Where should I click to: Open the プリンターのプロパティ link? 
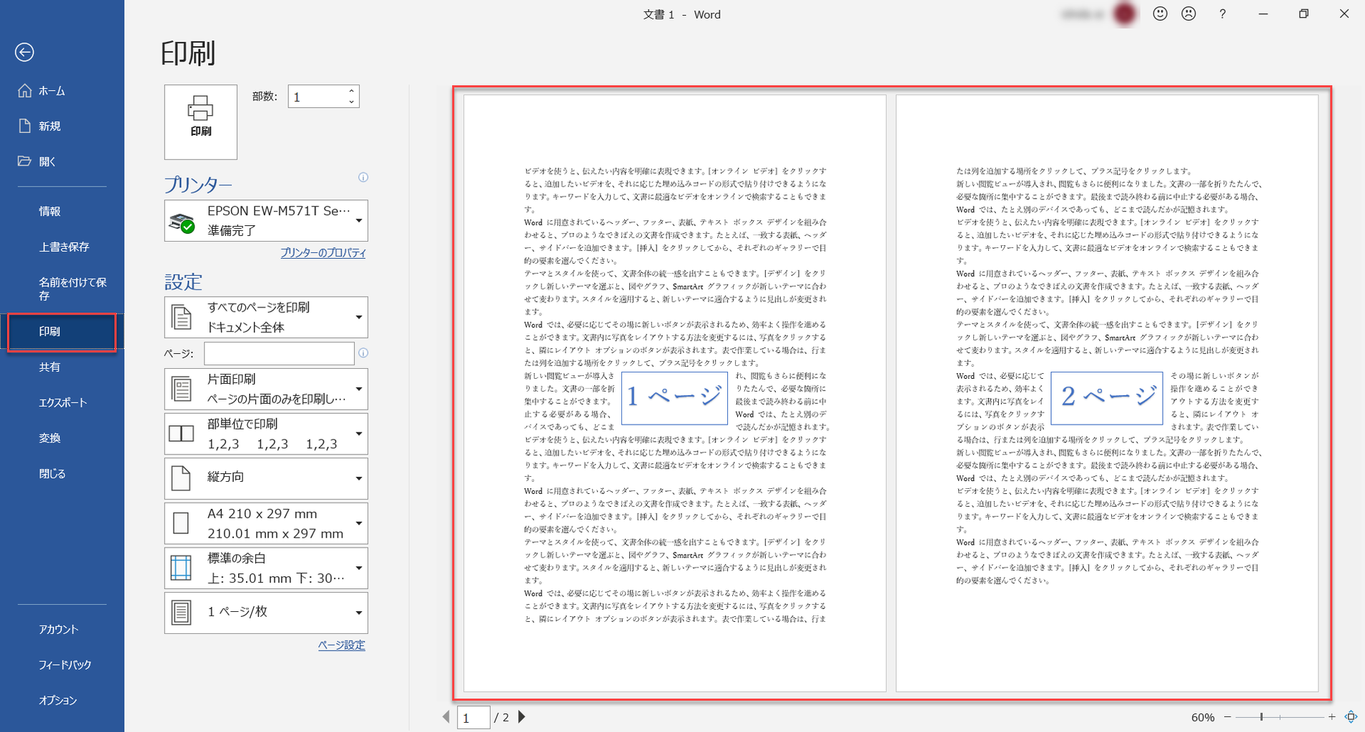tap(323, 253)
